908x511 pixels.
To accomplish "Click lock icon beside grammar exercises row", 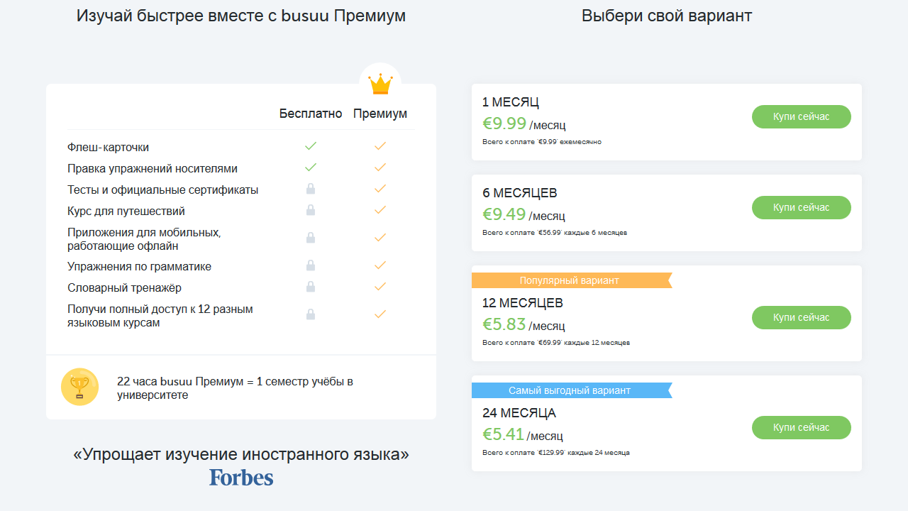I will coord(310,265).
